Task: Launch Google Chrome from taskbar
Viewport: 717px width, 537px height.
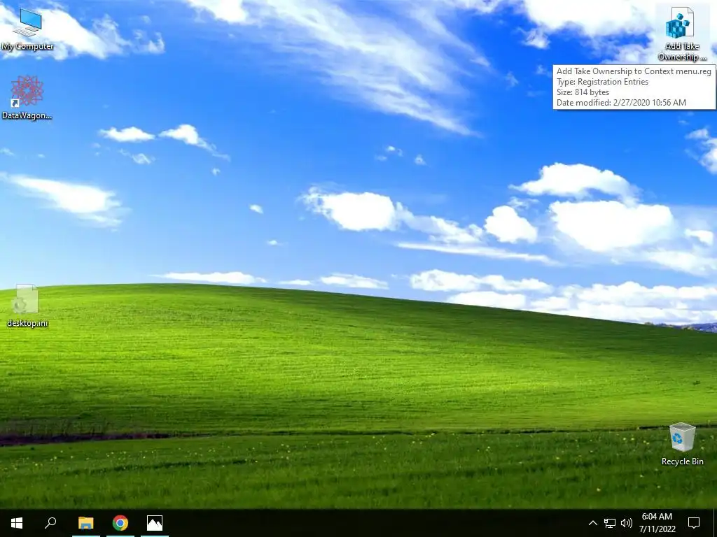Action: pos(120,523)
